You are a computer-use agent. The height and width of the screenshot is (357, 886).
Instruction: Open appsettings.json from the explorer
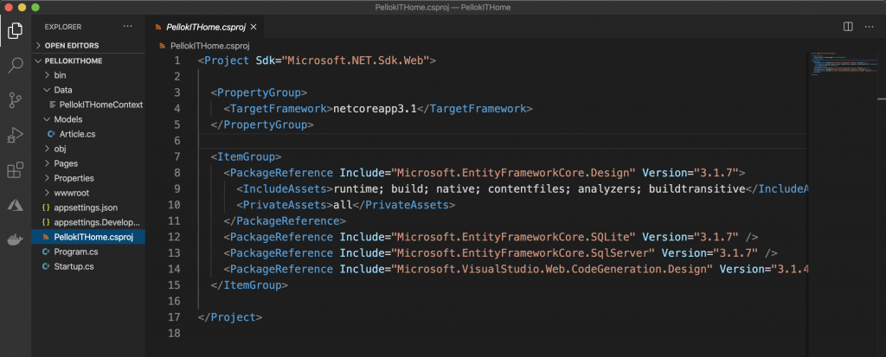(x=85, y=207)
